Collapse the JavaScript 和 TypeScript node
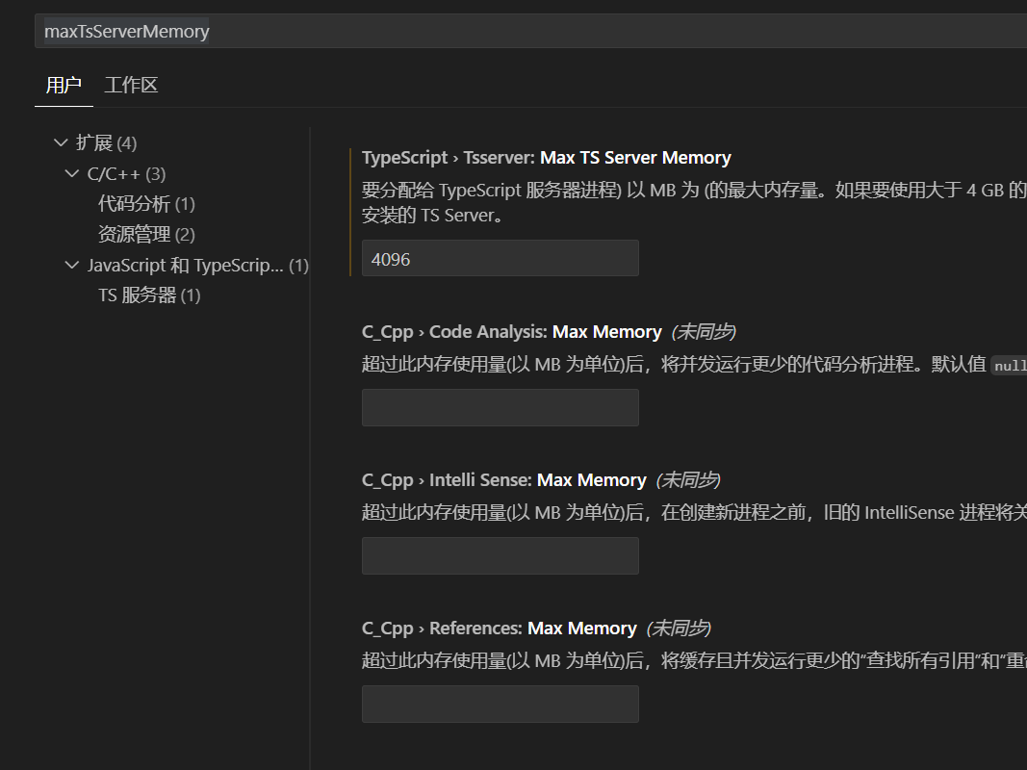This screenshot has width=1027, height=770. point(72,265)
